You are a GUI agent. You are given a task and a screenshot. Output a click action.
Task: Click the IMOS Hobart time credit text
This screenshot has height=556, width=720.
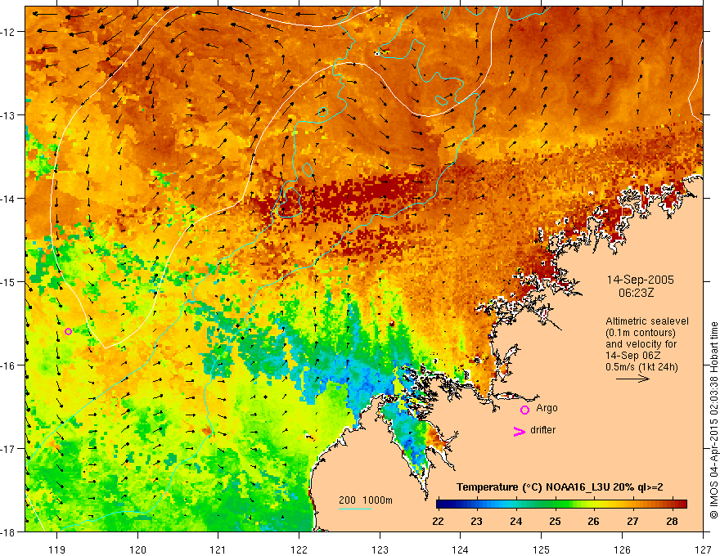coord(713,421)
